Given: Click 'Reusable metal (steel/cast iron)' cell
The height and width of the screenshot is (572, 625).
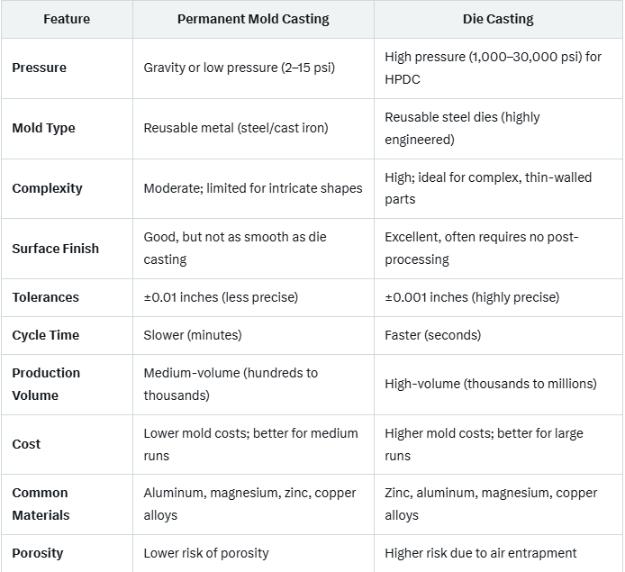Looking at the screenshot, I should [236, 128].
